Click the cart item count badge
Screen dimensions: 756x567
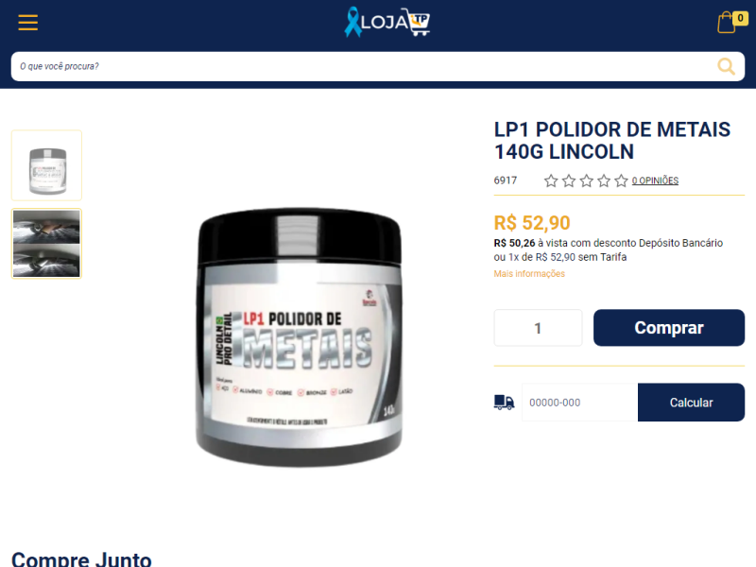(x=740, y=18)
